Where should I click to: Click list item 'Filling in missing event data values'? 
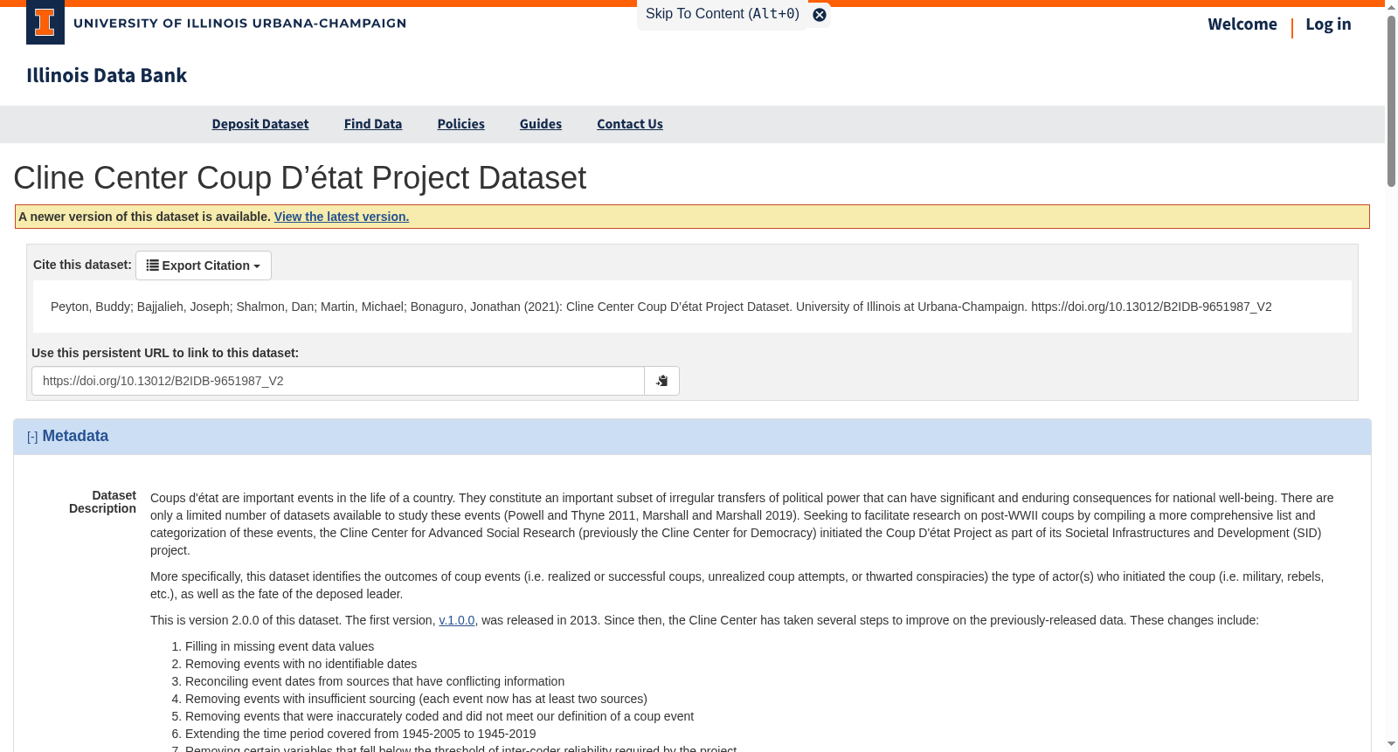(x=280, y=646)
